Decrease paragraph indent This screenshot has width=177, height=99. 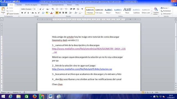click(x=71, y=9)
